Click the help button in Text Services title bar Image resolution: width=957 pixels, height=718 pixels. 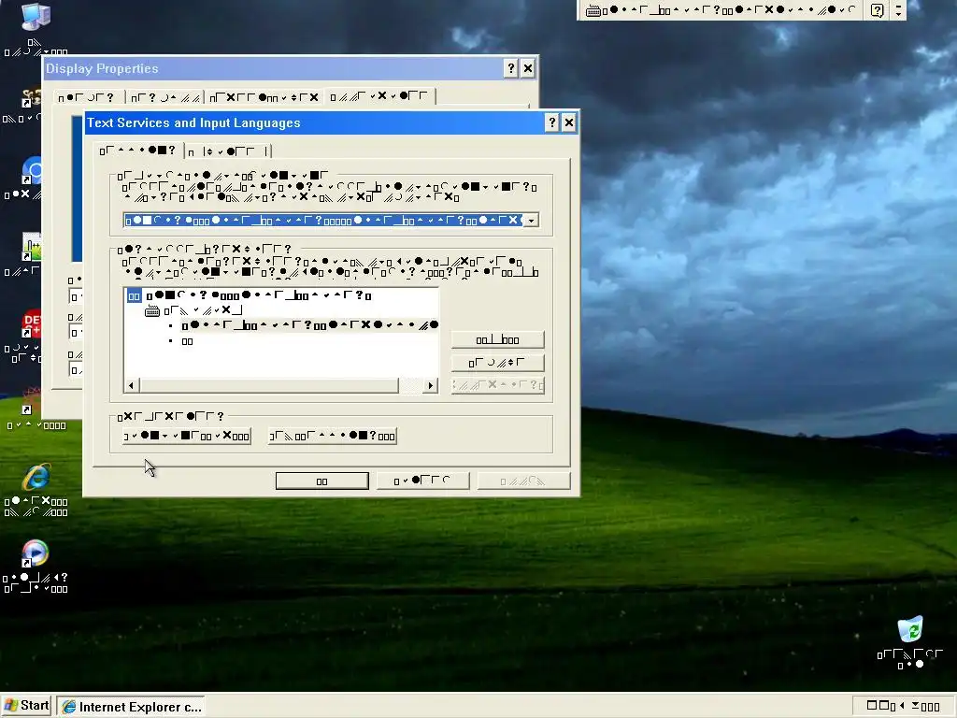pos(551,122)
